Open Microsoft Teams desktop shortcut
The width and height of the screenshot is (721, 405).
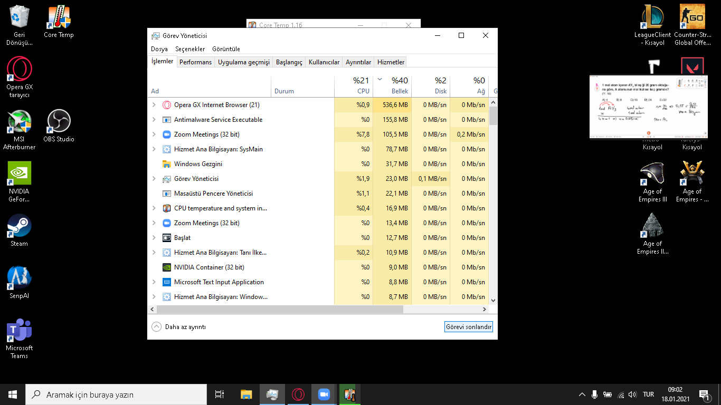tap(20, 338)
